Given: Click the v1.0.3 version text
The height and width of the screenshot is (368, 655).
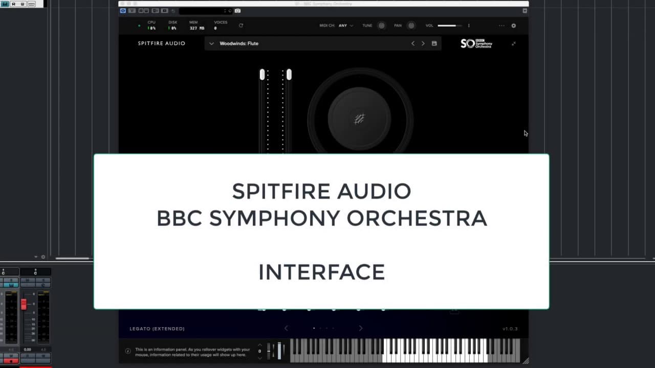Looking at the screenshot, I should click(510, 329).
